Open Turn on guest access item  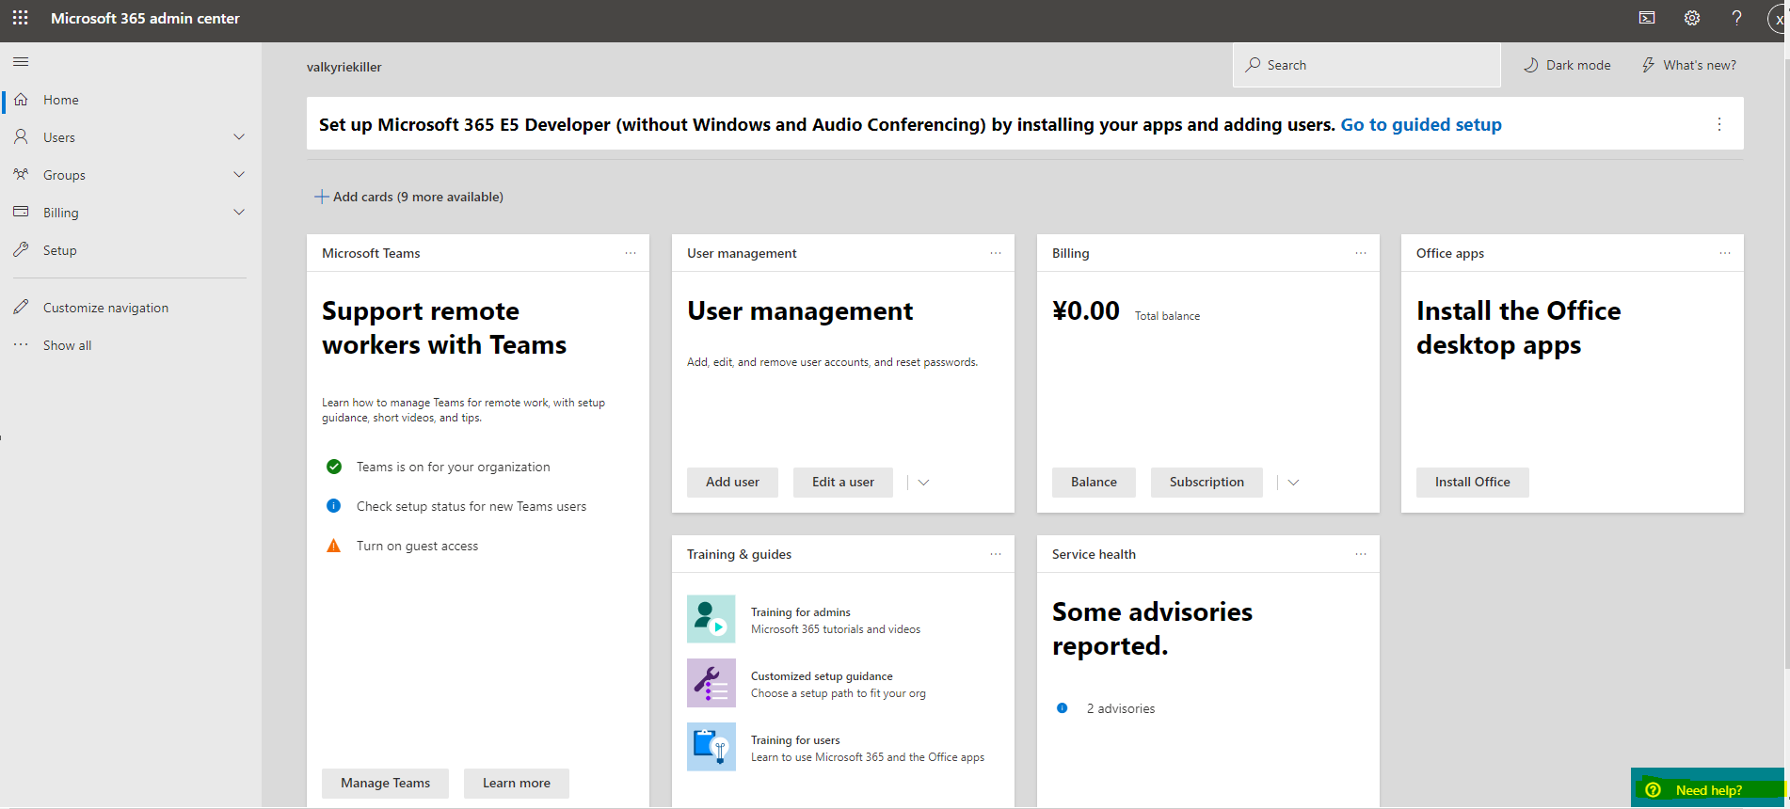(417, 546)
